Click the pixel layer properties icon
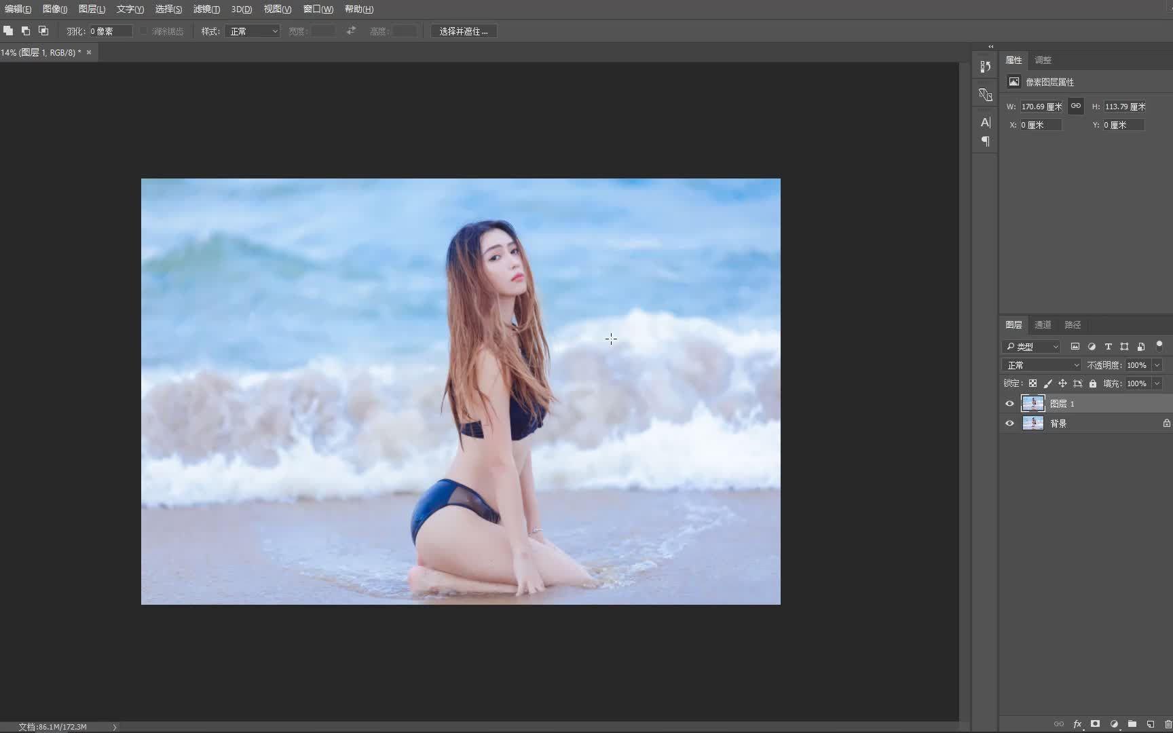Image resolution: width=1173 pixels, height=733 pixels. coord(1013,81)
